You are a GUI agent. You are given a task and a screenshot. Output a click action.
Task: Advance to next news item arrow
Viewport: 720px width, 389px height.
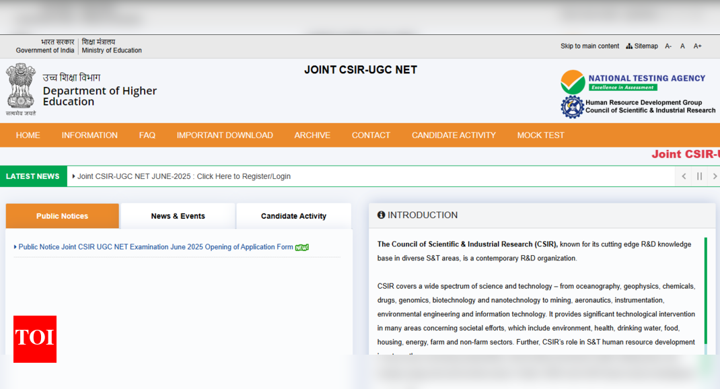tap(715, 176)
